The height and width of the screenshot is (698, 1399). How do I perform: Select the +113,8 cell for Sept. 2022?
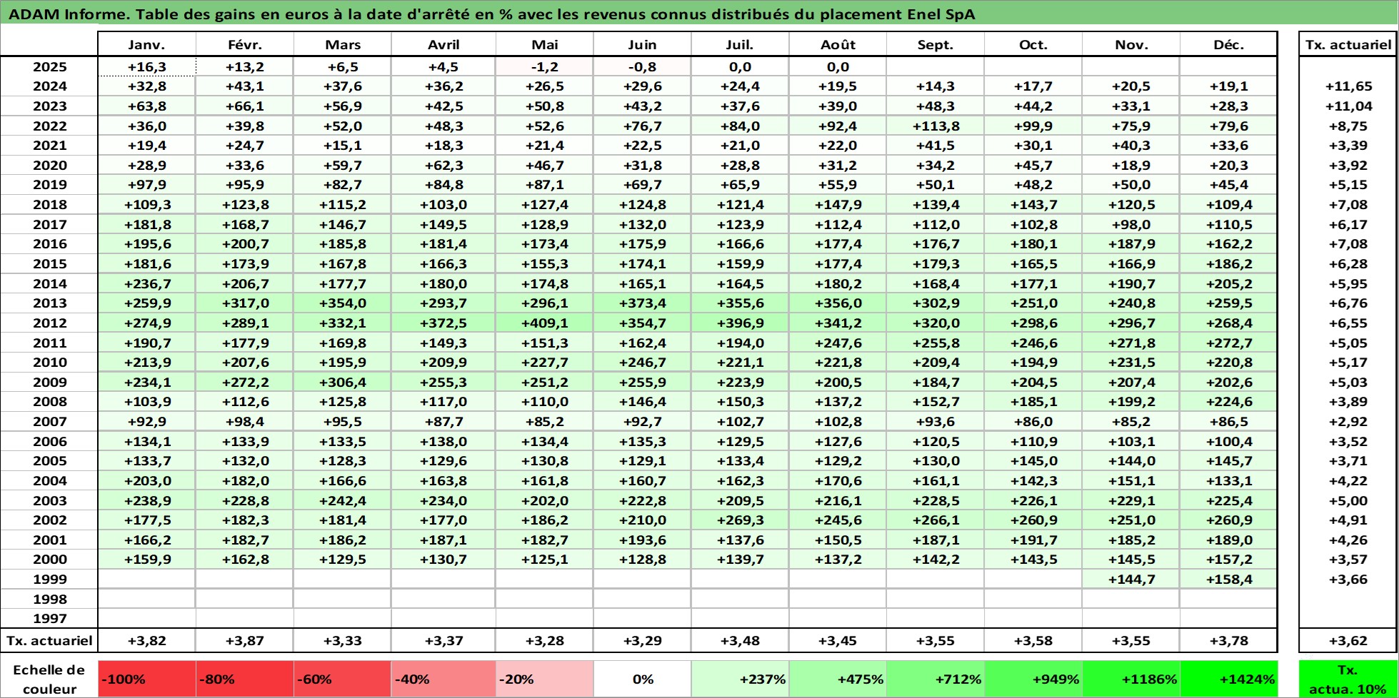(935, 126)
